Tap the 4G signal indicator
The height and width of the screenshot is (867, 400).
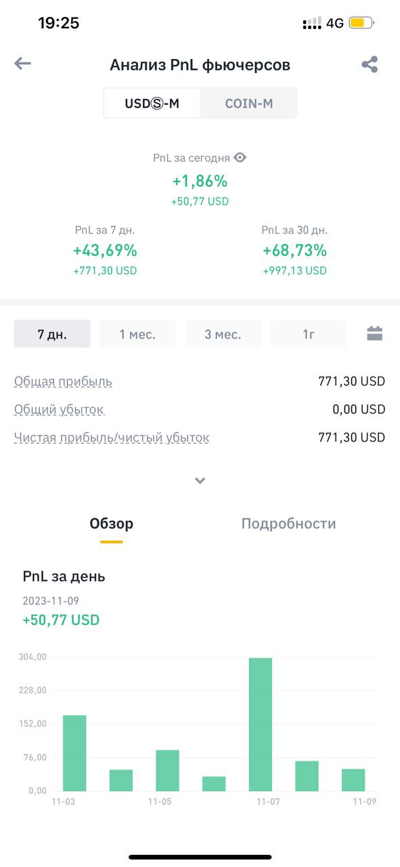click(335, 23)
